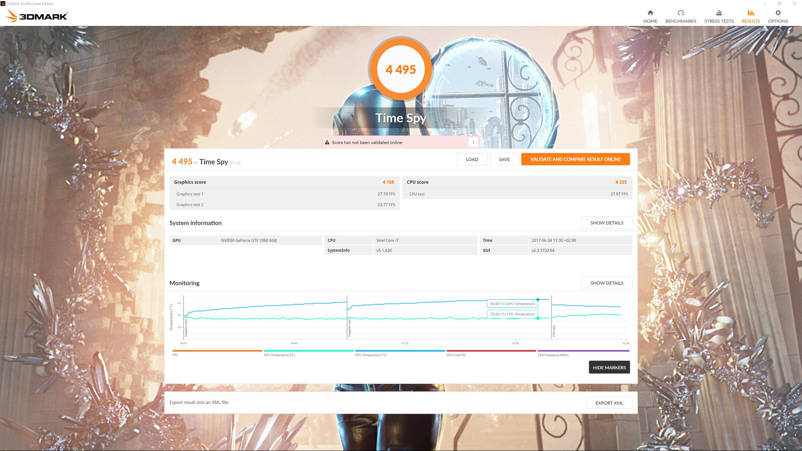This screenshot has height=451, width=802.
Task: Open the Stress Tests icon
Action: (718, 13)
